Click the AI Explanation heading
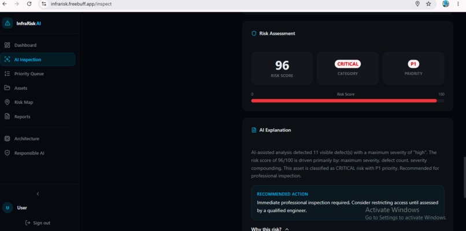The image size is (466, 231). click(275, 130)
